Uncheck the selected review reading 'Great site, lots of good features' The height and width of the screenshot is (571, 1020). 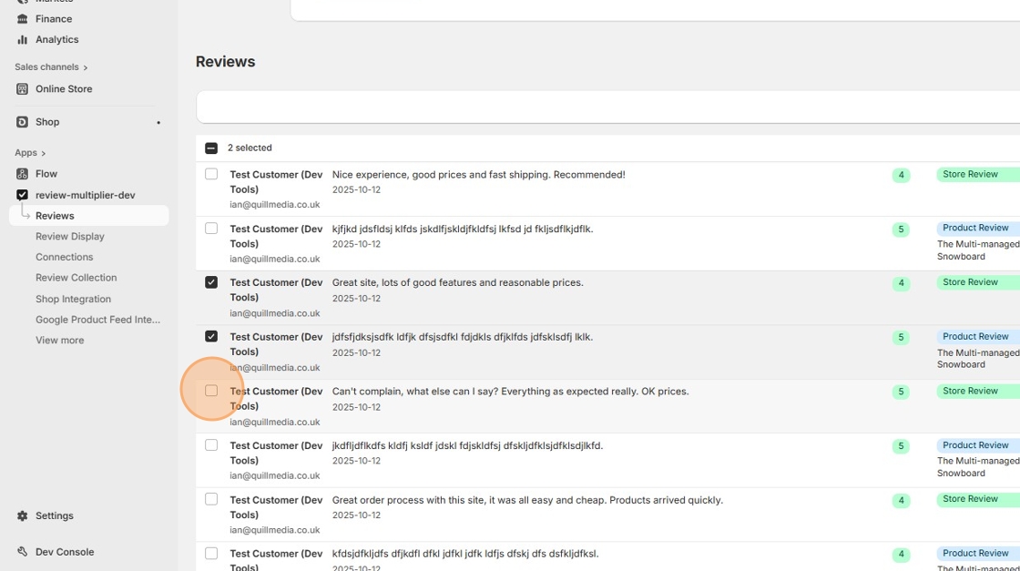tap(210, 281)
